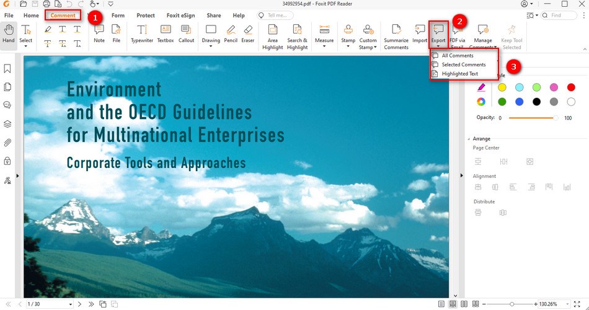Screen dimensions: 589x310
Task: Click the Import comments icon
Action: [x=420, y=35]
